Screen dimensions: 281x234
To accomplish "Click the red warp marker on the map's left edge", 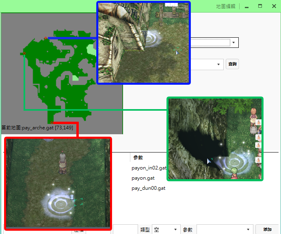I will [24, 54].
